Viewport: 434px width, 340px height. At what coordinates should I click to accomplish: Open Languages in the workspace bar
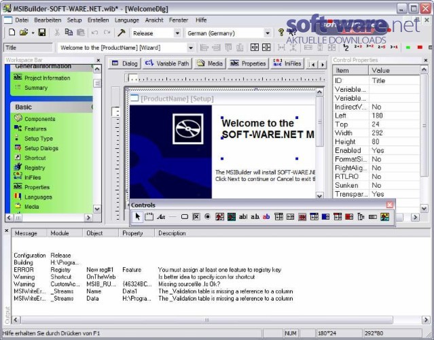pyautogui.click(x=38, y=197)
